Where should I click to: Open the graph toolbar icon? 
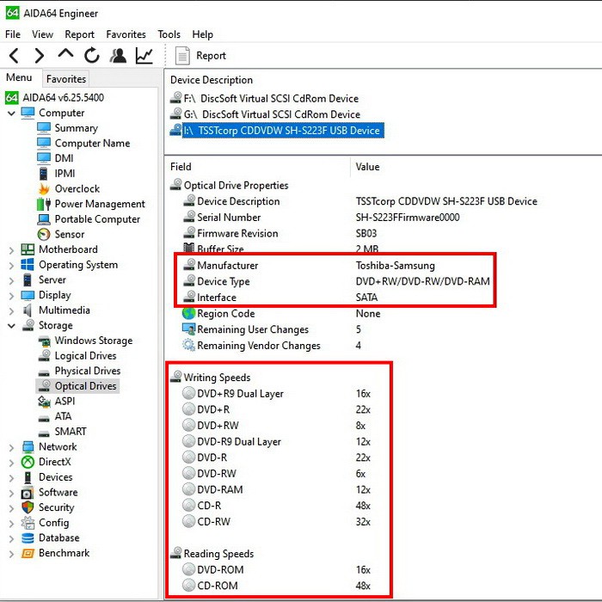tap(144, 56)
